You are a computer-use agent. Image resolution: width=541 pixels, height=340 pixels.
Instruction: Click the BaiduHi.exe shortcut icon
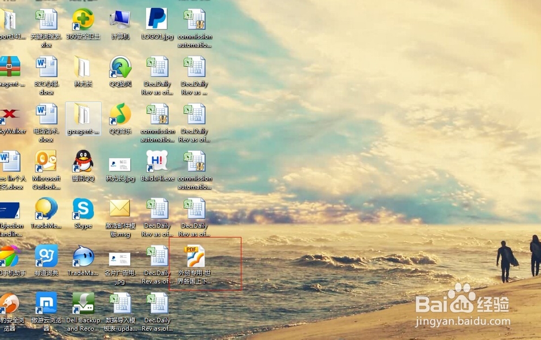pos(157,161)
